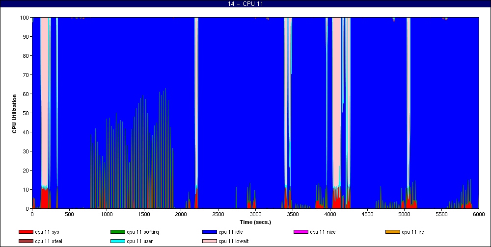Click the 4000 tick label on time axis
Screen dimensions: 491x247
click(330, 214)
